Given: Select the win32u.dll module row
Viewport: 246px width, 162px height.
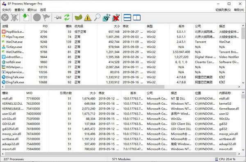Looking at the screenshot, I should [x=121, y=119].
